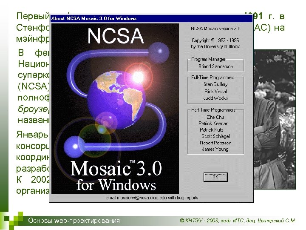Click the black-and-white photo on the slide
Screen dimensions: 306x230
(x=275, y=119)
